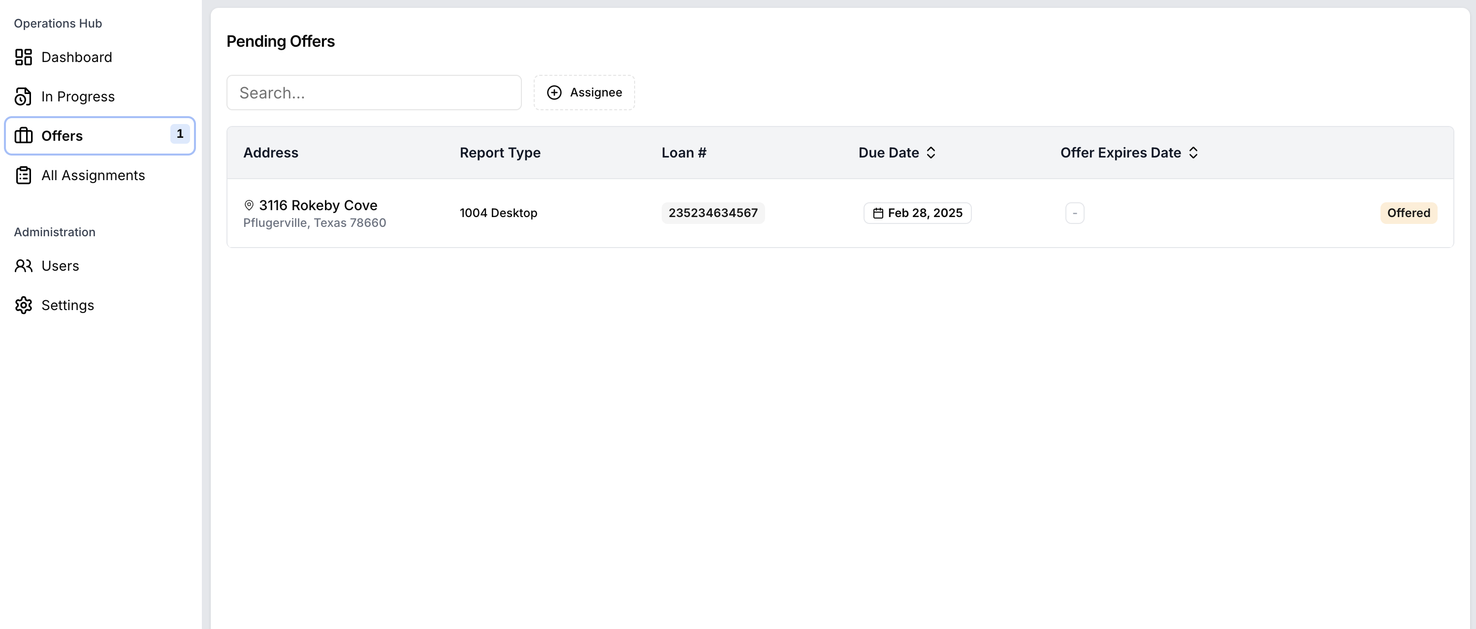
Task: Click the plus circle icon on Assignee filter
Action: click(x=554, y=93)
